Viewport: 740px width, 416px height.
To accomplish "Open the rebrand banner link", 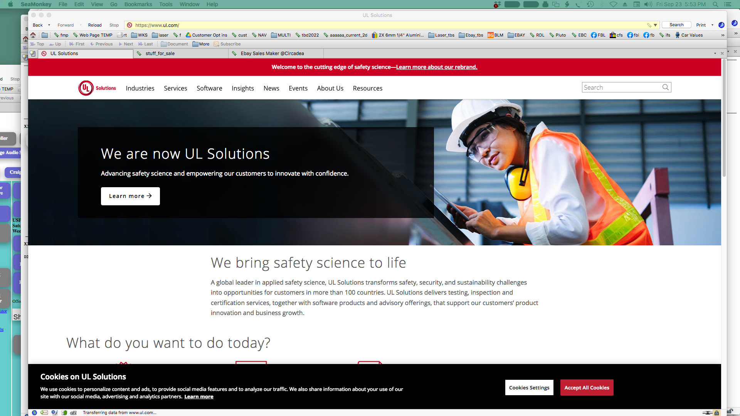I will tap(437, 67).
